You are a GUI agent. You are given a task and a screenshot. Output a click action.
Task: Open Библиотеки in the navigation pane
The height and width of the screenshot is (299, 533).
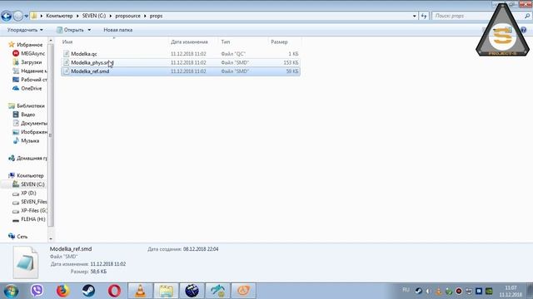click(x=31, y=105)
